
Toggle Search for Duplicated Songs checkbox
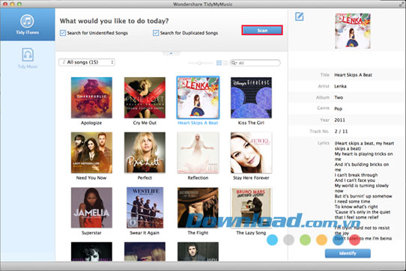(x=156, y=33)
